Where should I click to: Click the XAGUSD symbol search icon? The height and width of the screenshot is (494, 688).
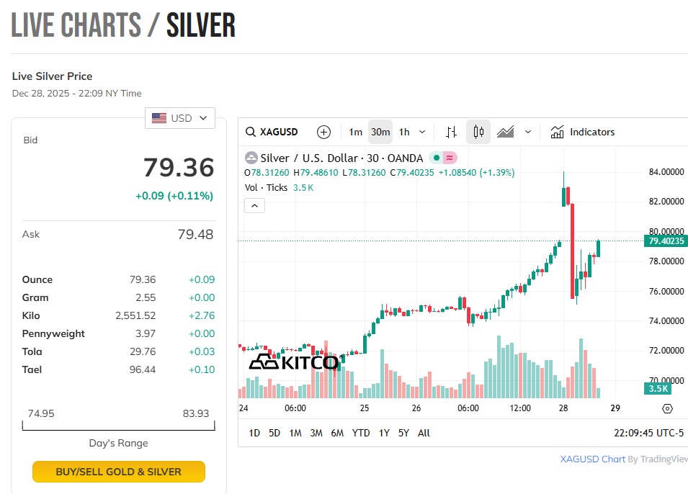click(x=251, y=132)
